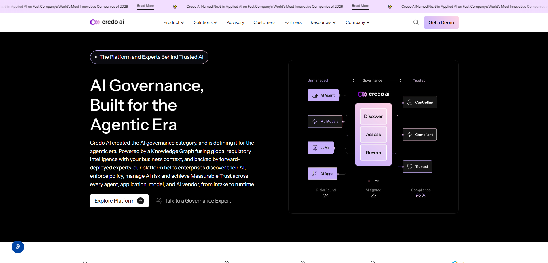The width and height of the screenshot is (548, 263).
Task: Select the Assess stage in diagram
Action: click(373, 135)
